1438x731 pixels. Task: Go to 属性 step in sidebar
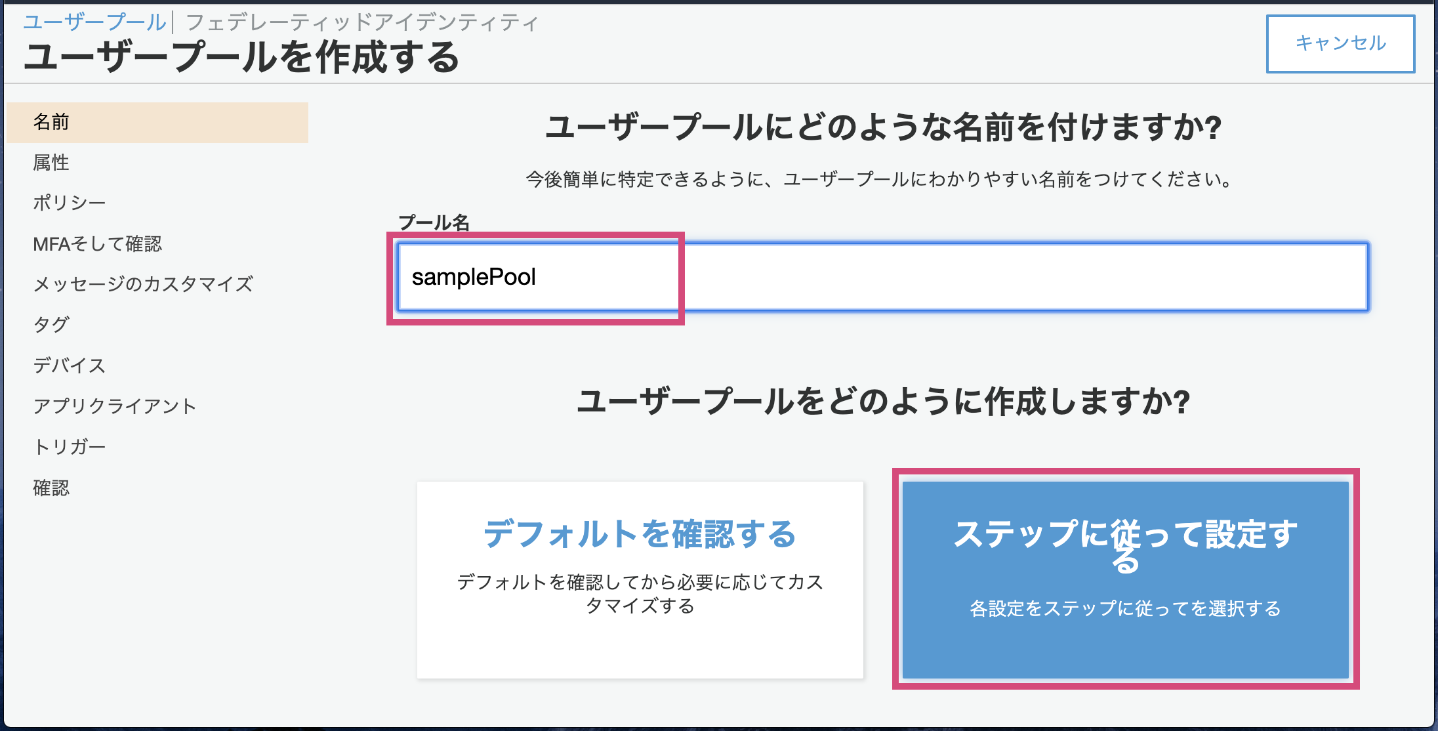tap(51, 163)
